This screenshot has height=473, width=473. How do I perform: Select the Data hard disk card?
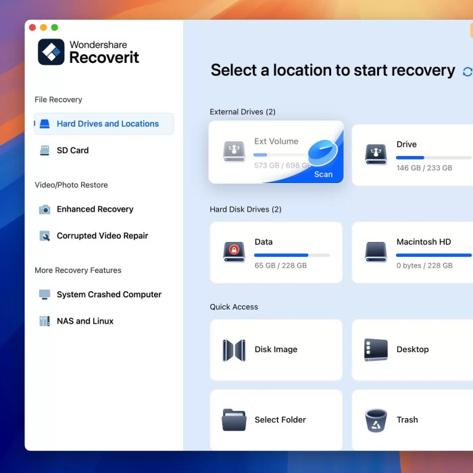tap(276, 253)
